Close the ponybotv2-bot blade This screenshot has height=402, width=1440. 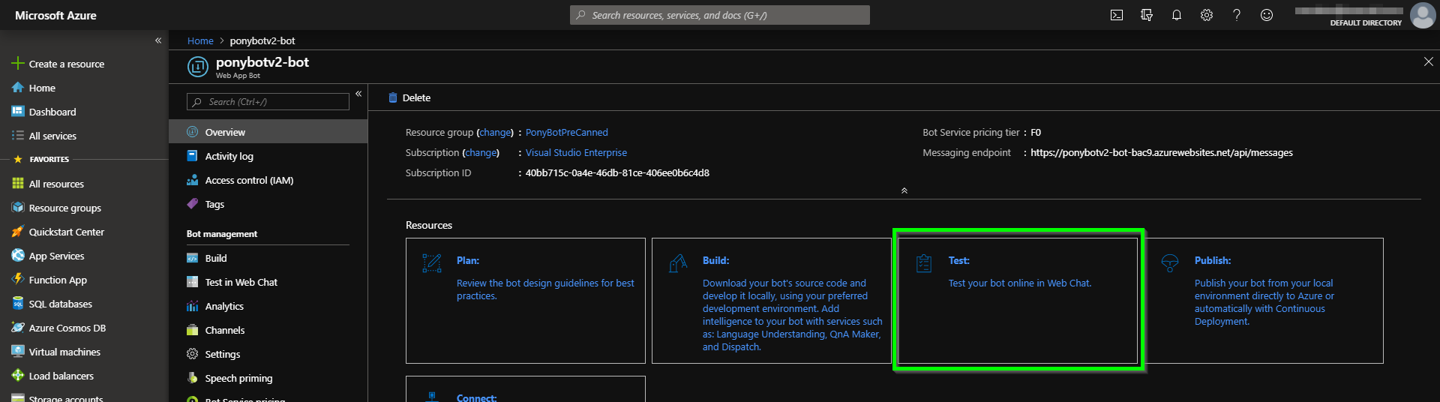(1428, 61)
